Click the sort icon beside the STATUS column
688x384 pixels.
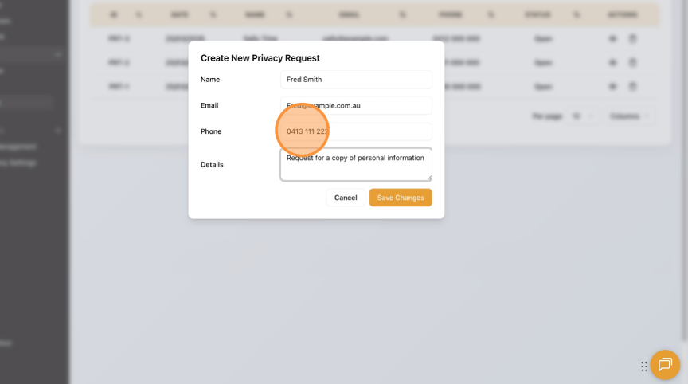[x=576, y=14]
